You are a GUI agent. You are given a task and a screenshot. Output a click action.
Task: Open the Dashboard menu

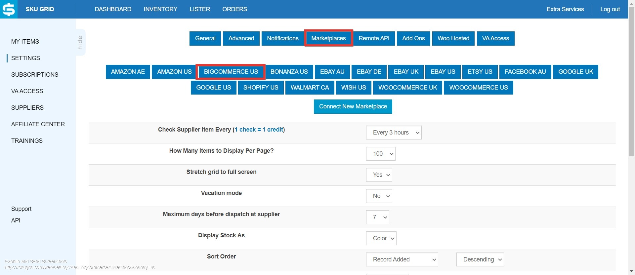pos(113,9)
